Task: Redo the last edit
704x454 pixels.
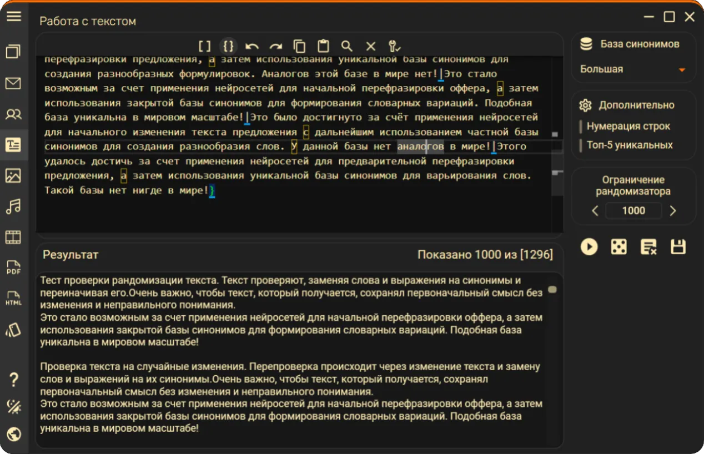Action: [x=276, y=46]
